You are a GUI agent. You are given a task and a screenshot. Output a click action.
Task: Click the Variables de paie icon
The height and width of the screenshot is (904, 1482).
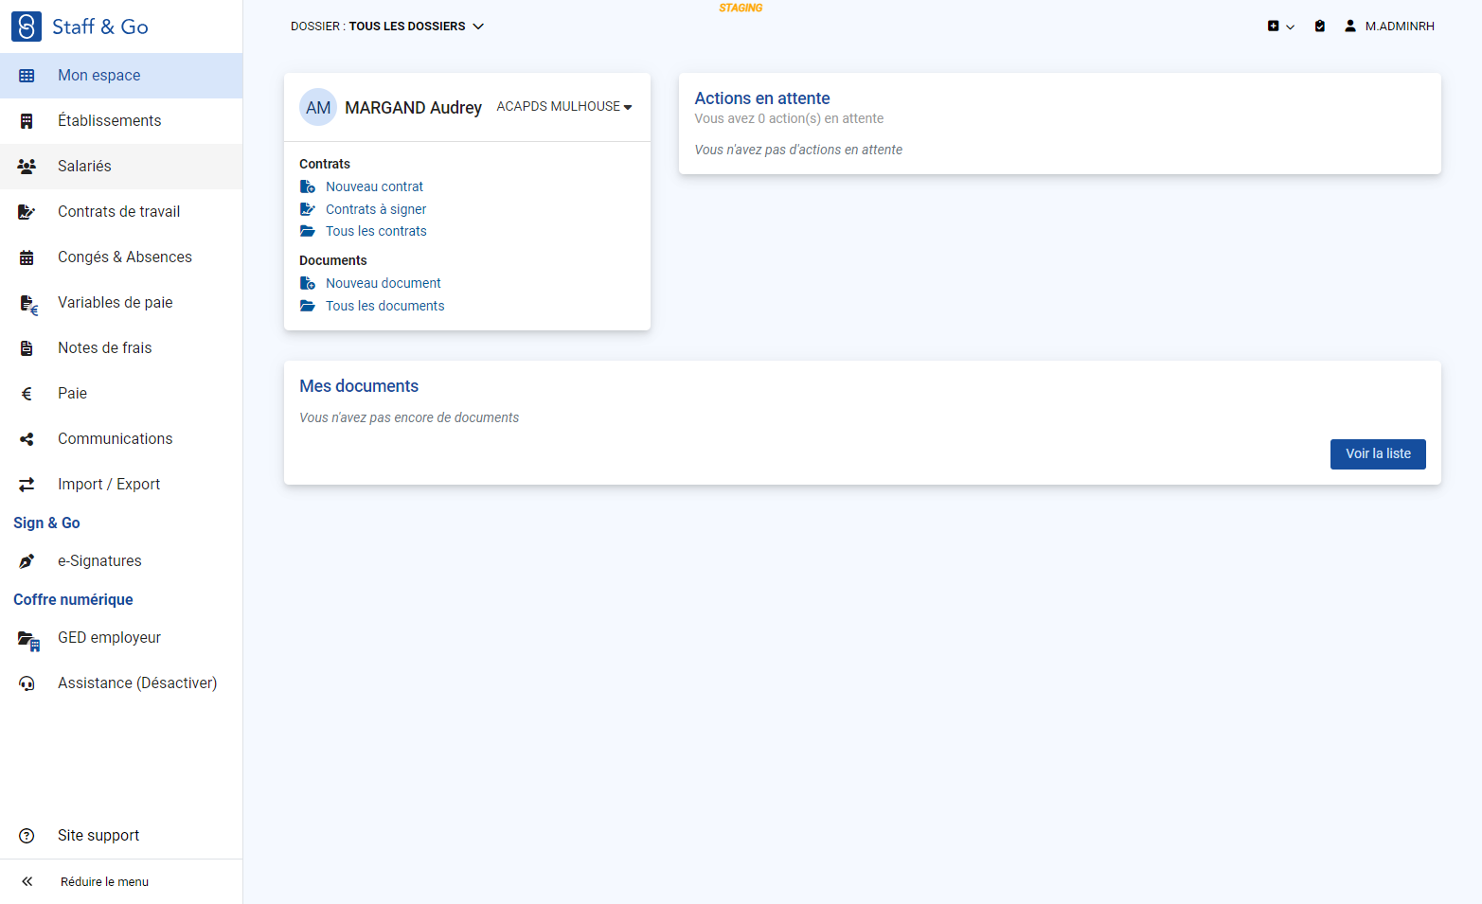point(28,304)
